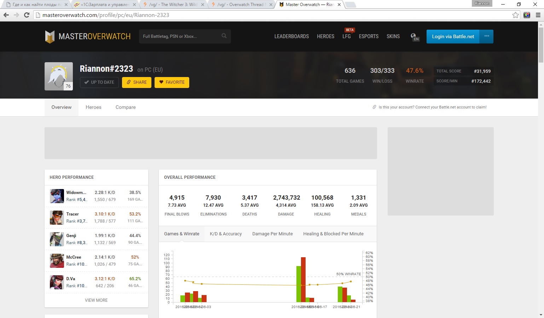Click the link icon beside the claim text
544x318 pixels.
374,107
